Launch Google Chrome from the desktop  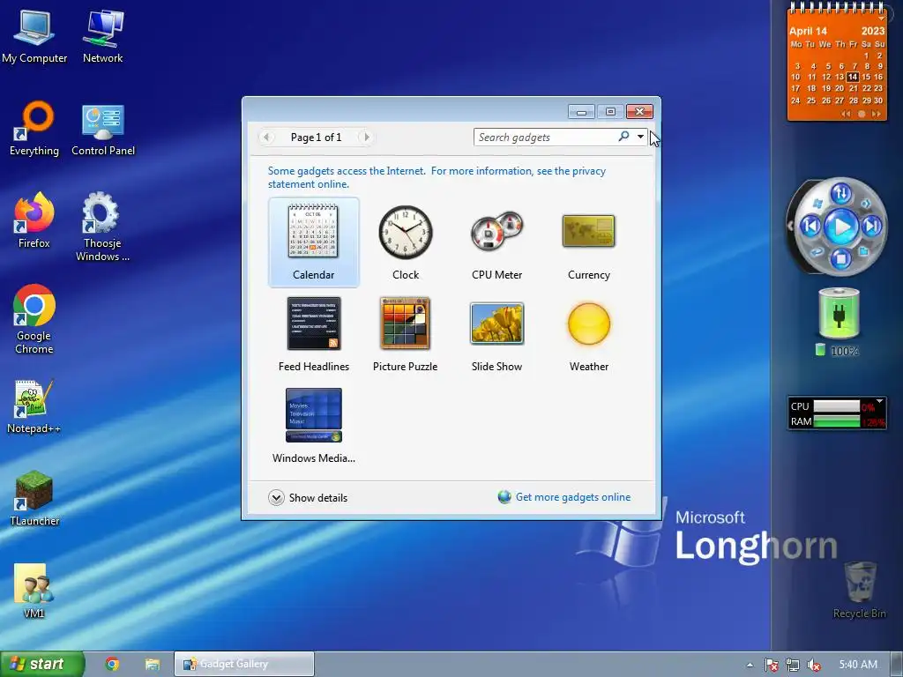coord(34,319)
